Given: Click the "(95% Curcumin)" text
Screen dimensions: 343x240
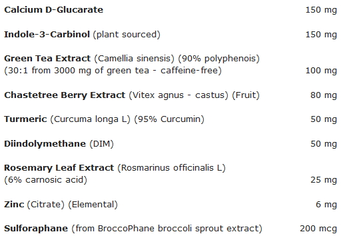Looking at the screenshot, I should click(169, 119).
